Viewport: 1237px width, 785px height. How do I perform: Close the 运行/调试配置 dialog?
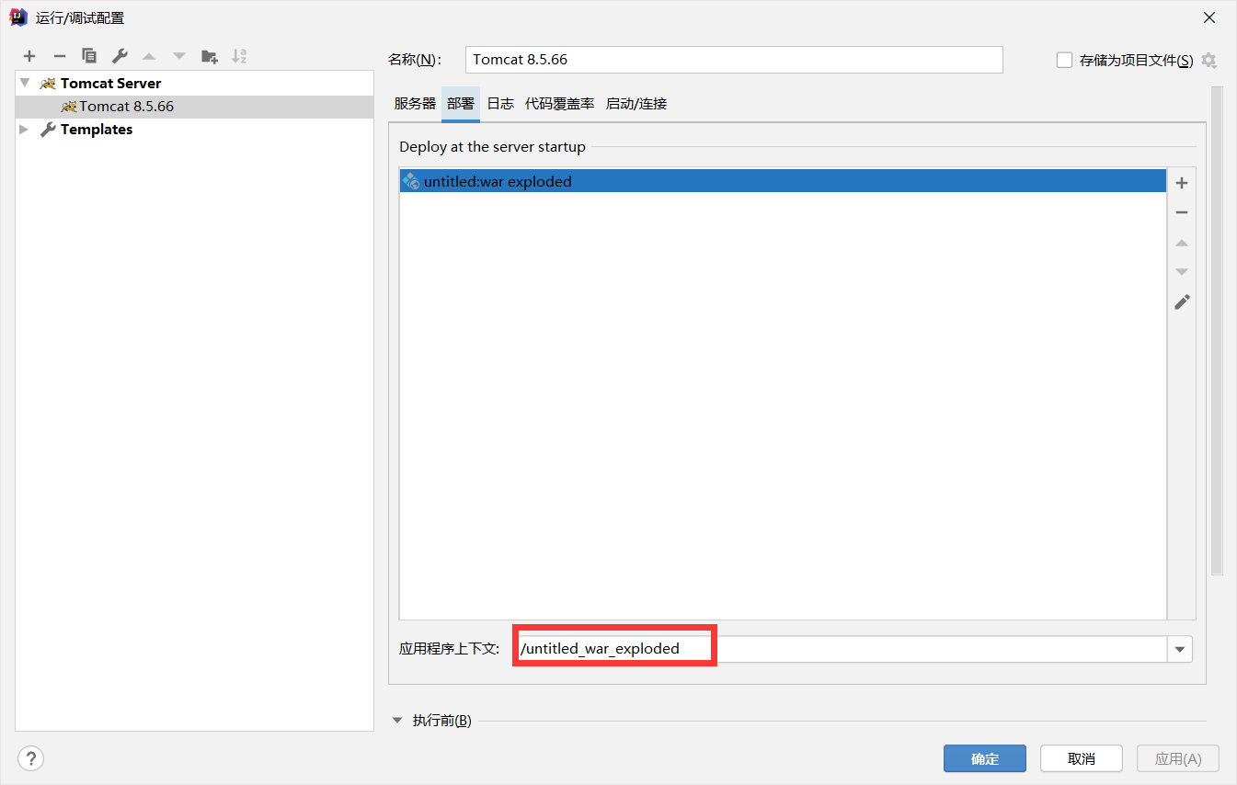1208,17
